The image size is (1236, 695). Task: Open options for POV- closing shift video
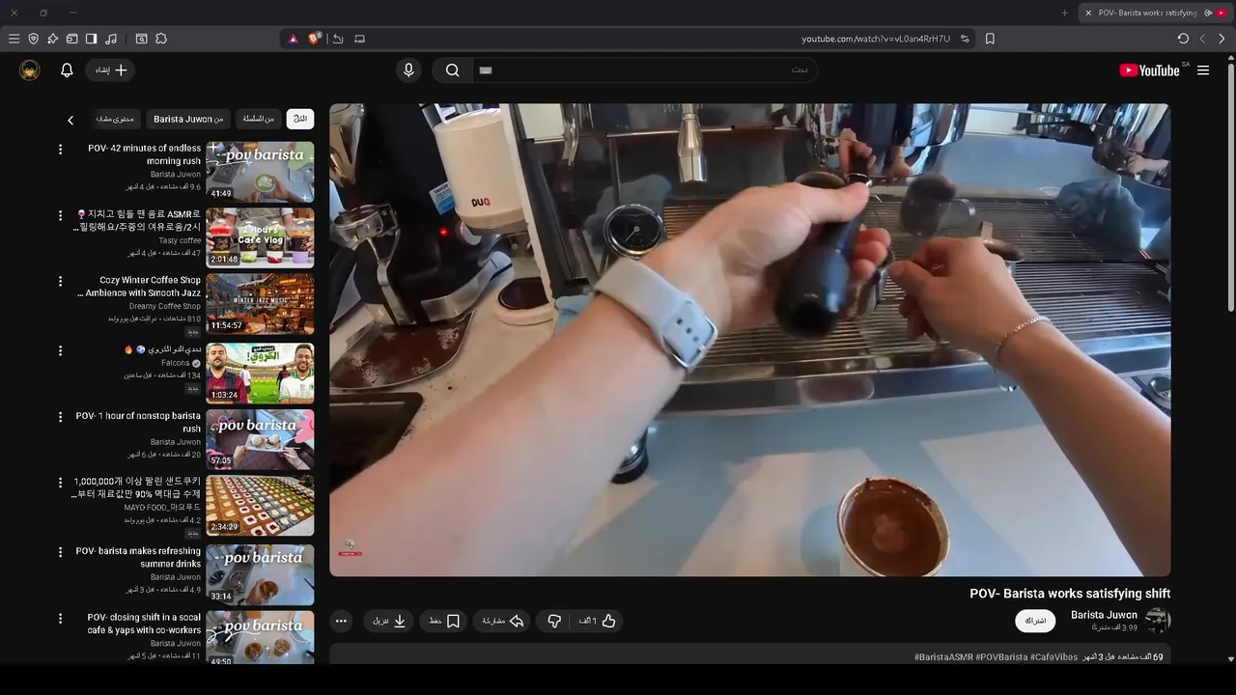coord(60,618)
